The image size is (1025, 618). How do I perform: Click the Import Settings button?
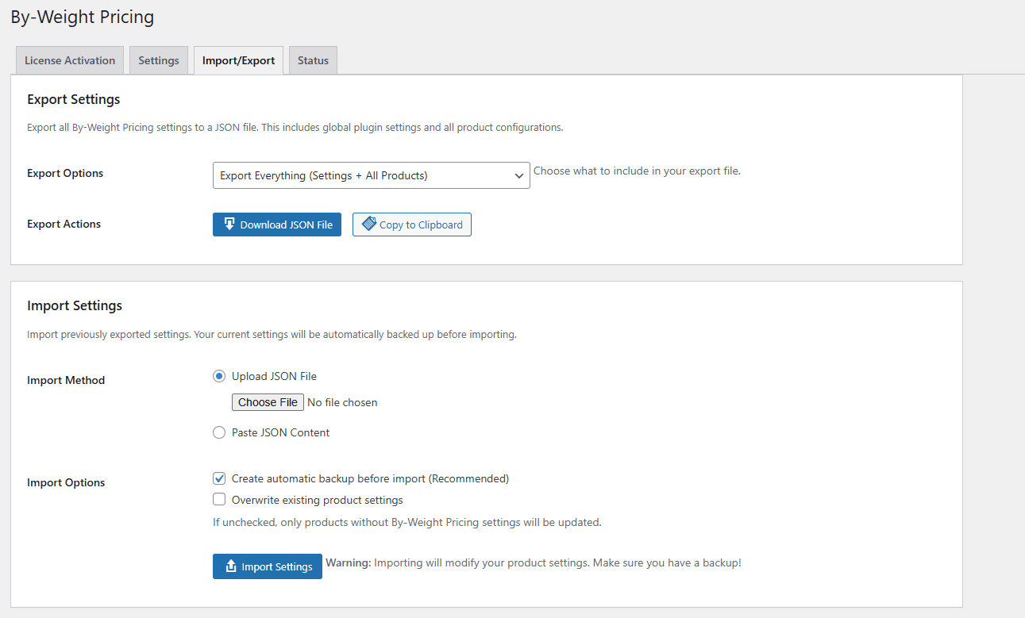(268, 566)
